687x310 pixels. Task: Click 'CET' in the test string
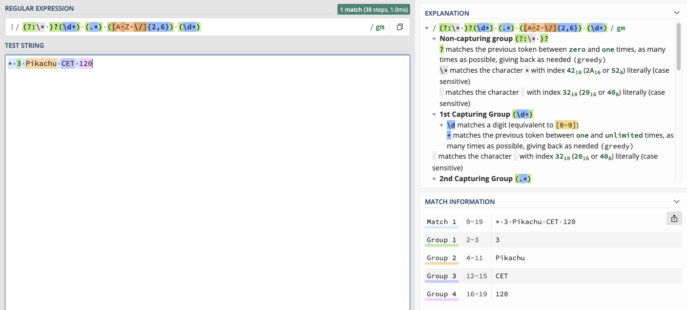[x=68, y=63]
